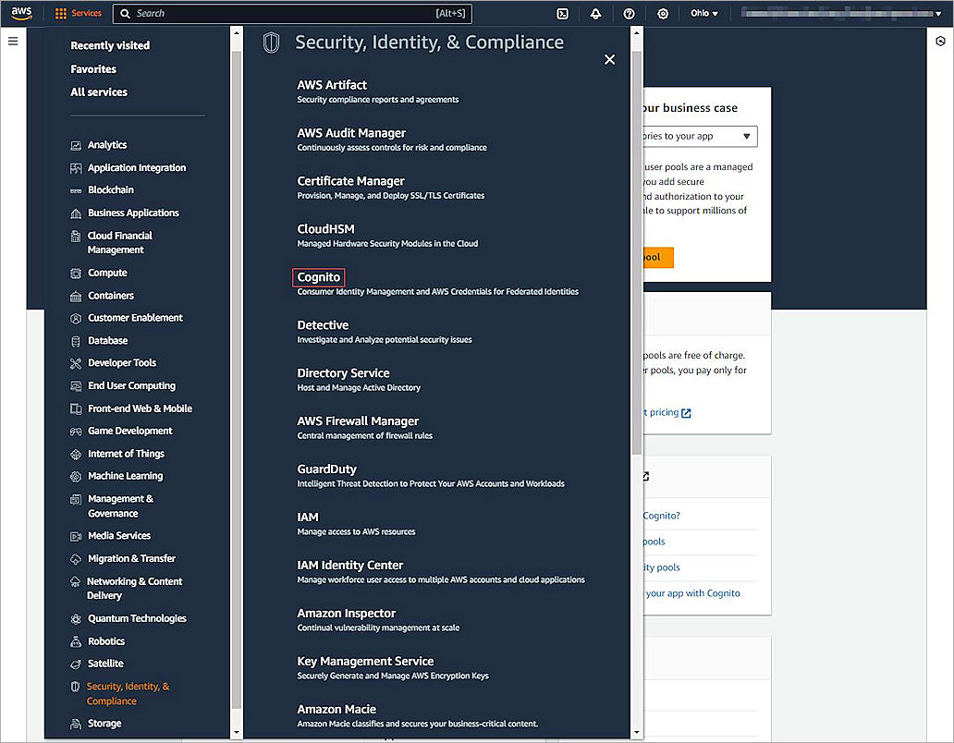Open the settings gear in the top bar

pyautogui.click(x=662, y=13)
